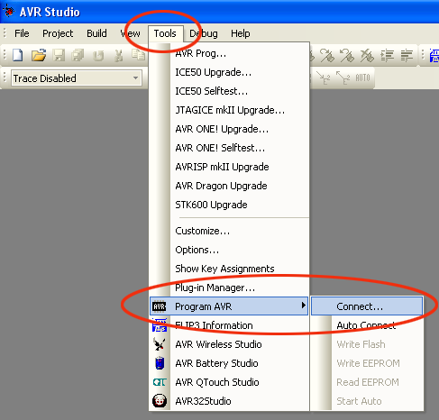Select AVRISP mkII Upgrade
The height and width of the screenshot is (420, 439).
[229, 167]
